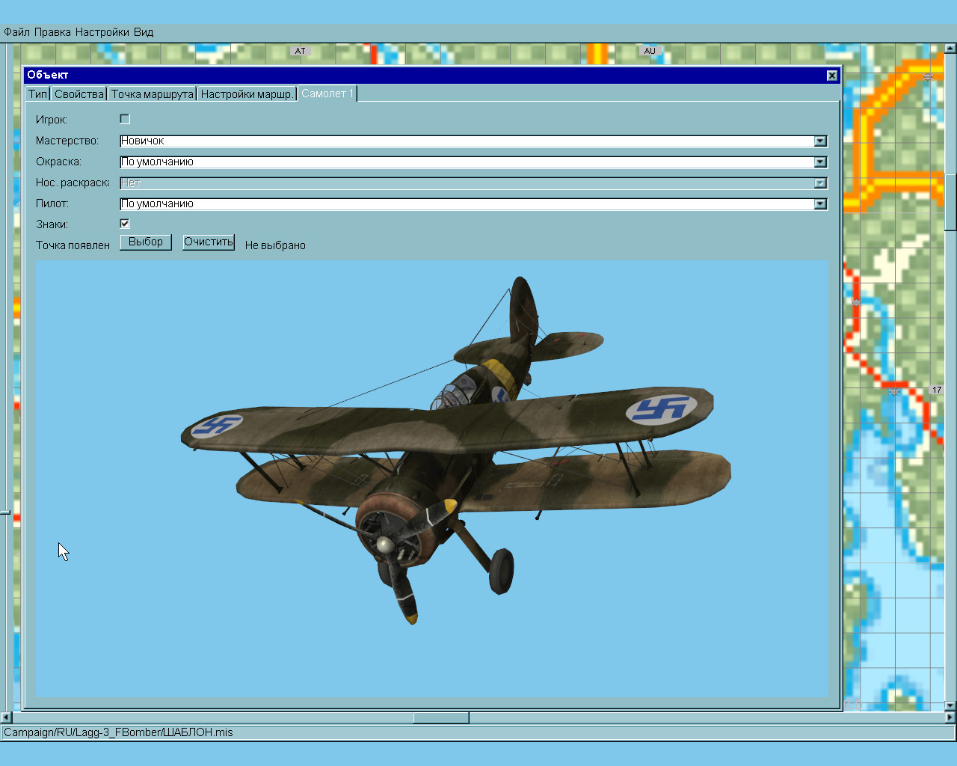Viewport: 957px width, 766px height.
Task: Open the Файл menu
Action: (16, 32)
